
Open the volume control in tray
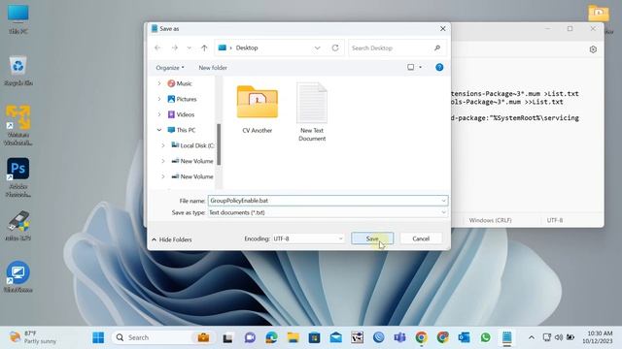pyautogui.click(x=559, y=337)
